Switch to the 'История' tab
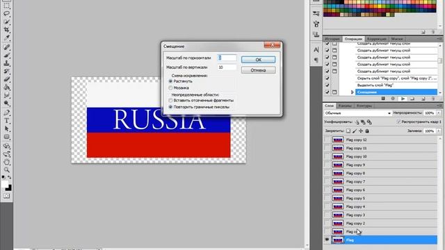This screenshot has width=445, height=250. pyautogui.click(x=332, y=39)
